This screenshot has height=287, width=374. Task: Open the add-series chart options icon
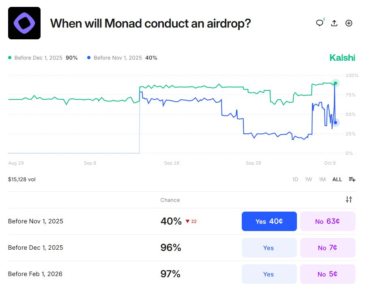pyautogui.click(x=352, y=179)
